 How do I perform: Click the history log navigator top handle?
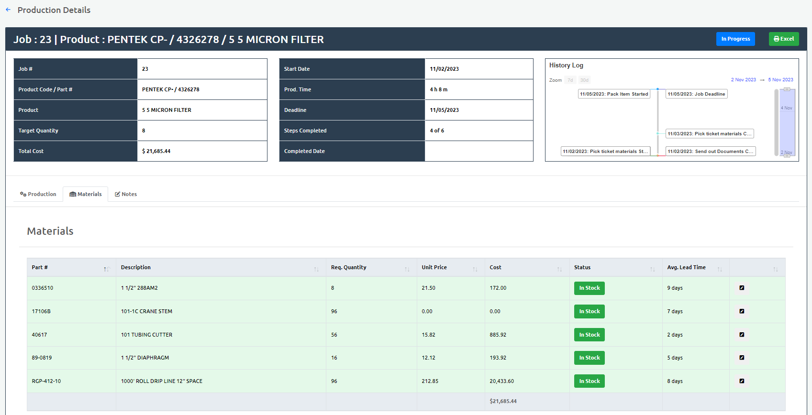pos(787,89)
